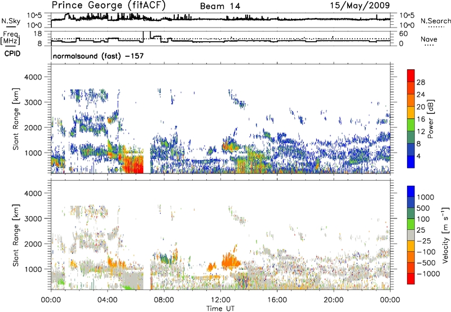Click the '12:00' time tick label

[x=220, y=300]
